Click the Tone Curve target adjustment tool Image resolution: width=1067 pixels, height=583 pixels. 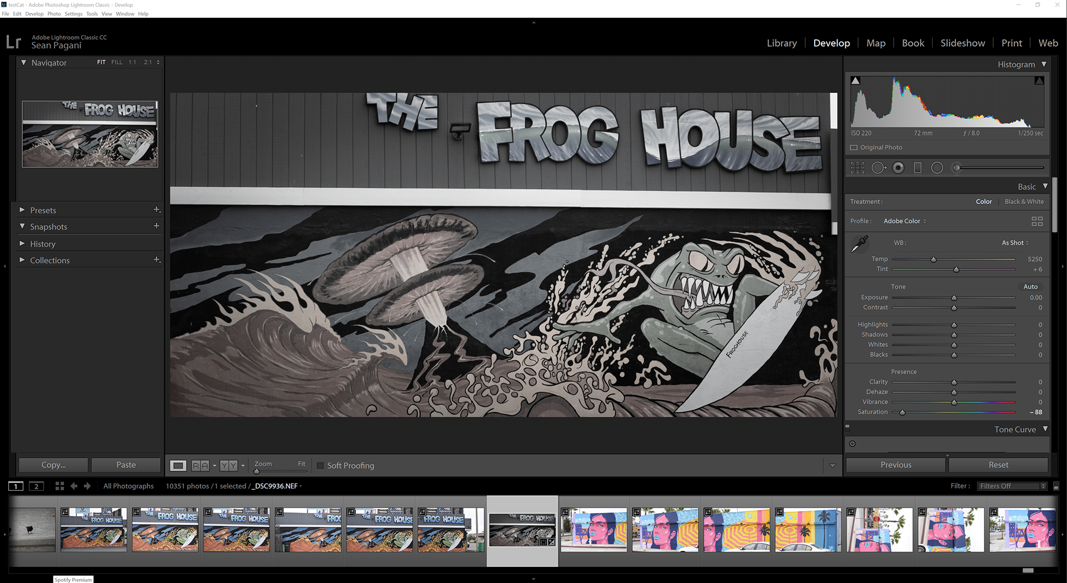point(852,444)
